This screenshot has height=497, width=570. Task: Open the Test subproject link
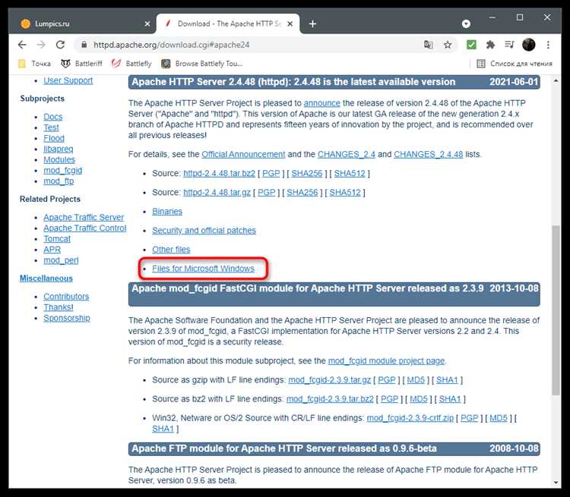coord(51,127)
